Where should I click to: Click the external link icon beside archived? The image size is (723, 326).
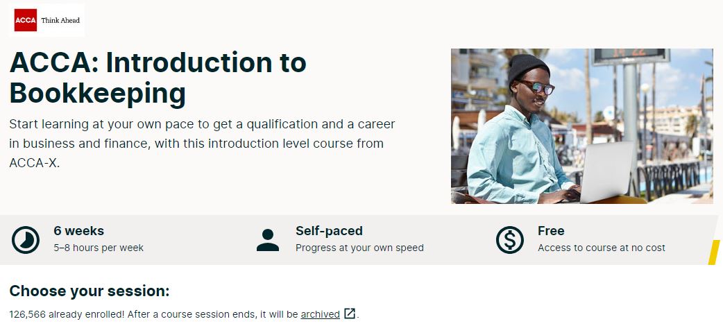(x=350, y=314)
